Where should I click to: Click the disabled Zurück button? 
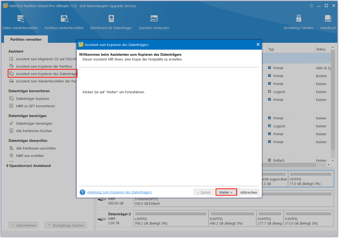pyautogui.click(x=204, y=192)
